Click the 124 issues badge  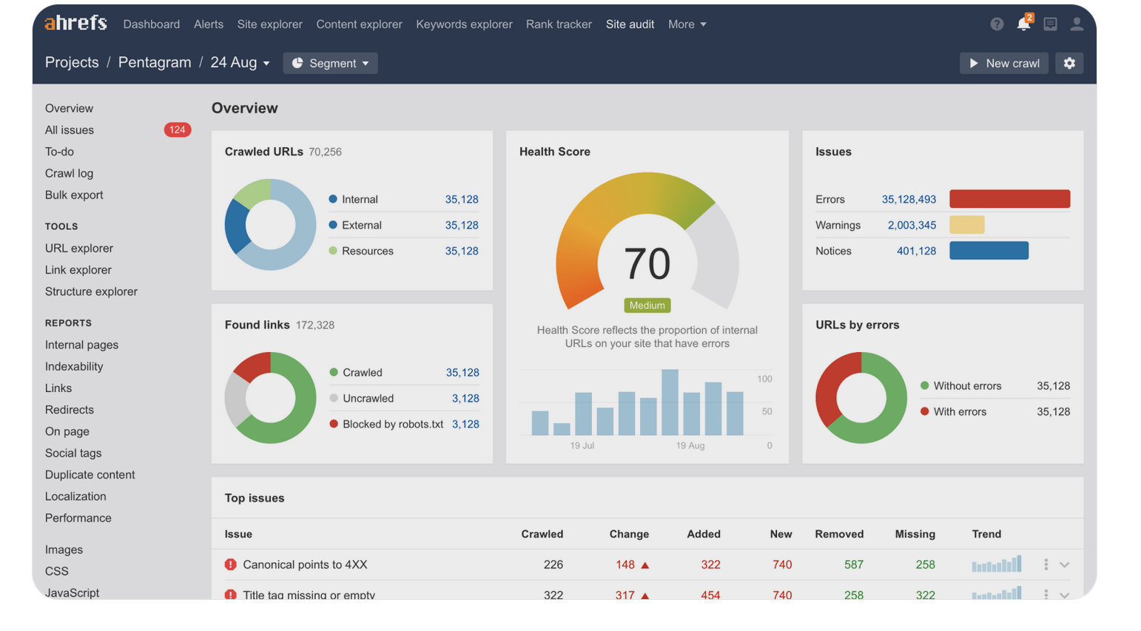177,129
